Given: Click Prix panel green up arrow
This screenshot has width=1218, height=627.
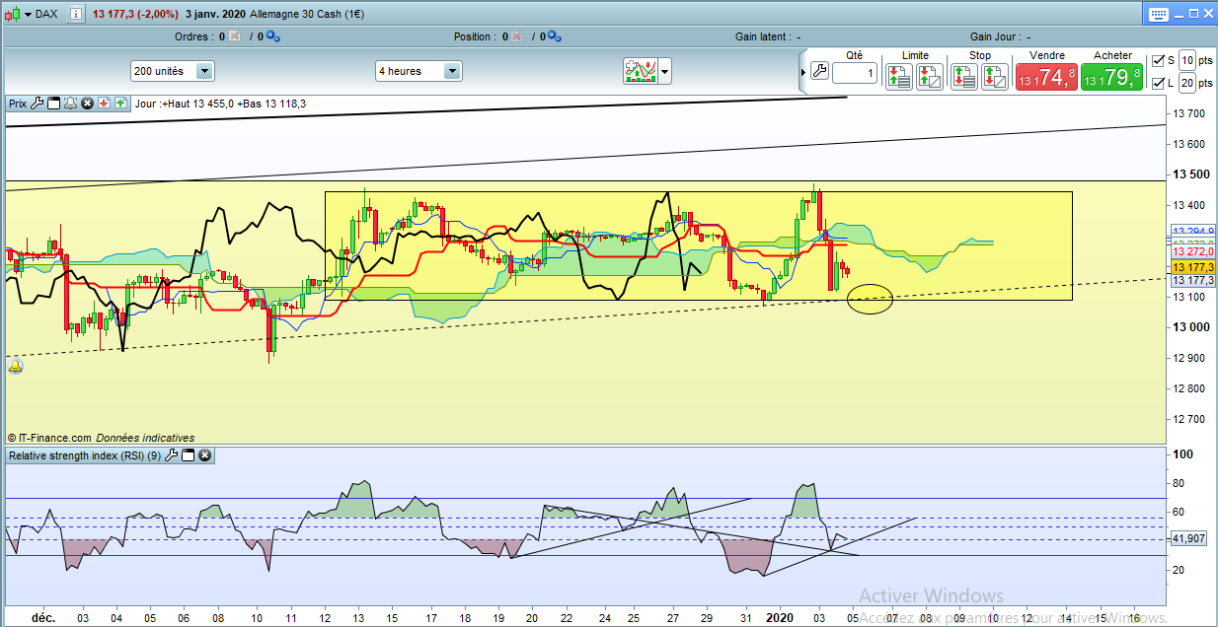Looking at the screenshot, I should (x=120, y=102).
